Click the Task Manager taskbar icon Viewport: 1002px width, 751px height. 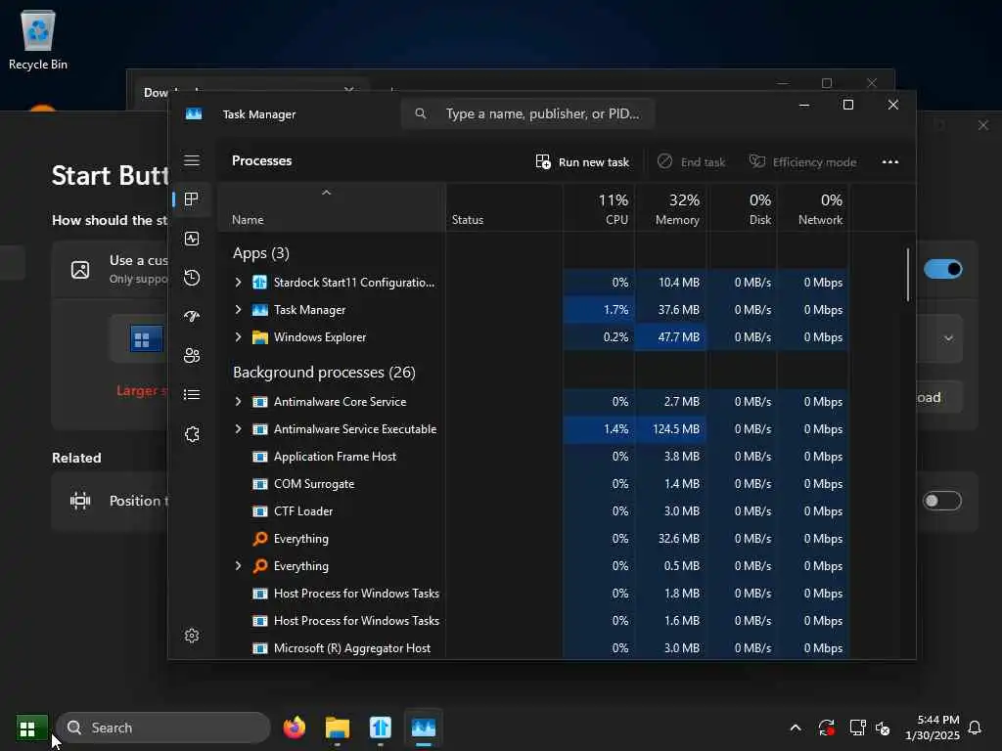click(423, 728)
